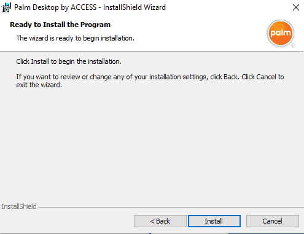Click the 'If you want to review' paragraph
Viewport: 304px width, 234px height.
coord(150,80)
